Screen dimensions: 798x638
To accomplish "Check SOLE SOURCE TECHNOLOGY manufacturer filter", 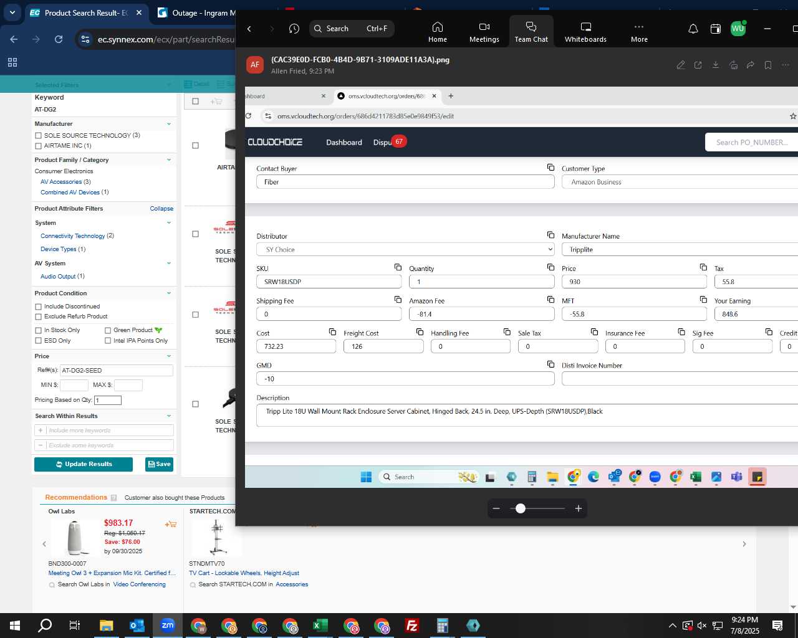I will click(38, 135).
